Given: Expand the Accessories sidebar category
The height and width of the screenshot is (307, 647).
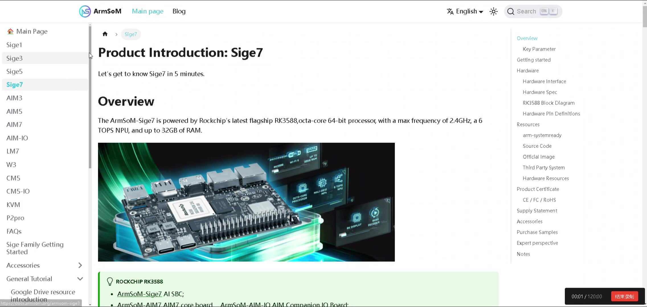Looking at the screenshot, I should pyautogui.click(x=80, y=265).
